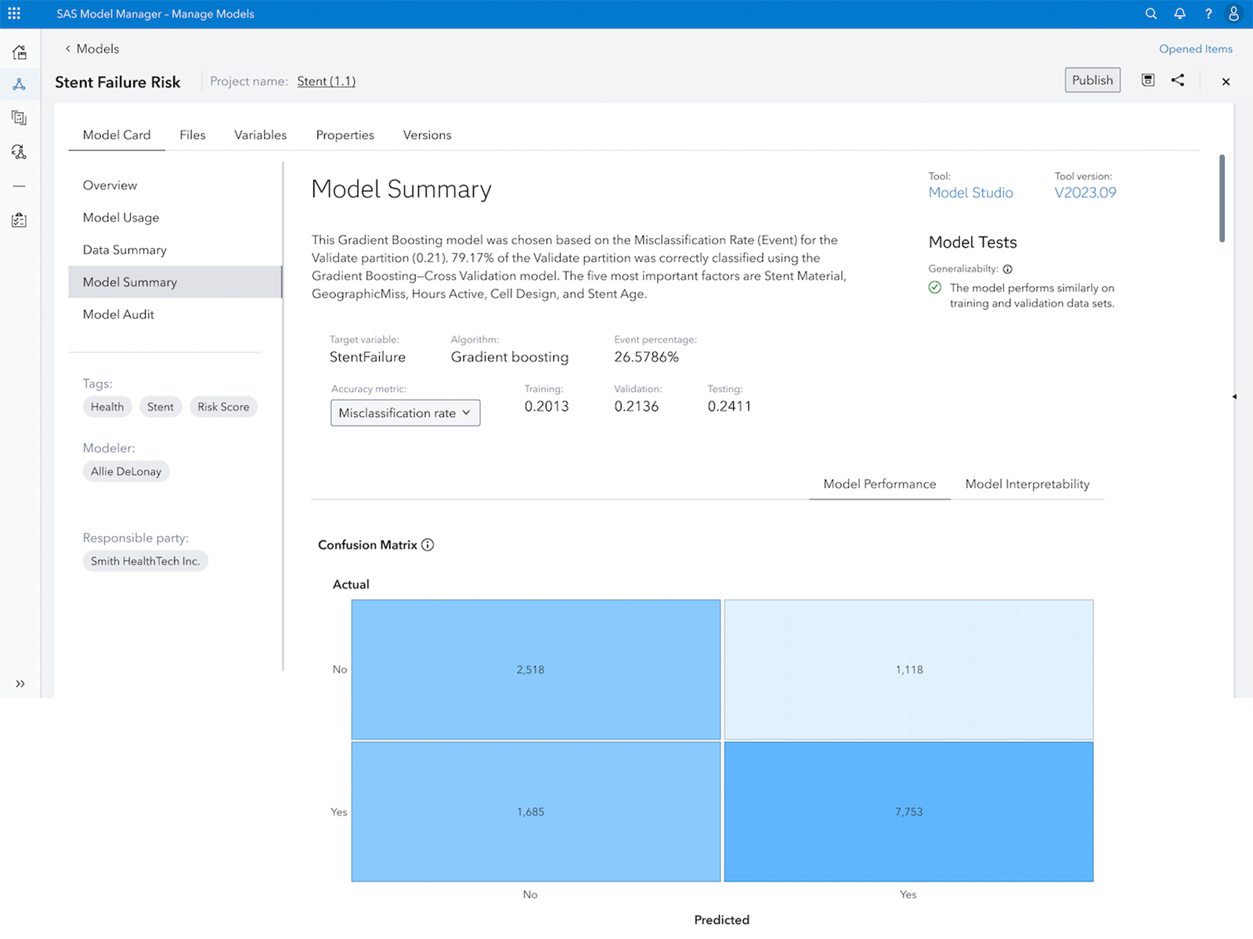Expand the collapsed right side panel
Viewport: 1253px width, 939px height.
point(1234,397)
